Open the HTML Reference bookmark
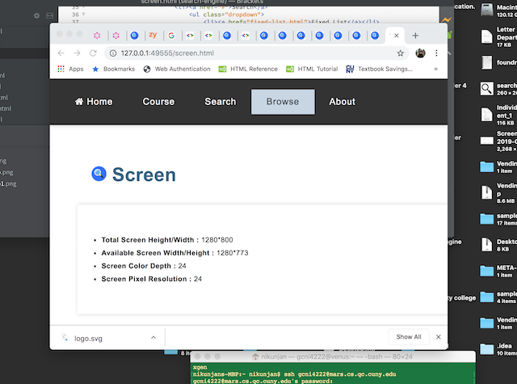The width and height of the screenshot is (517, 384). point(248,70)
